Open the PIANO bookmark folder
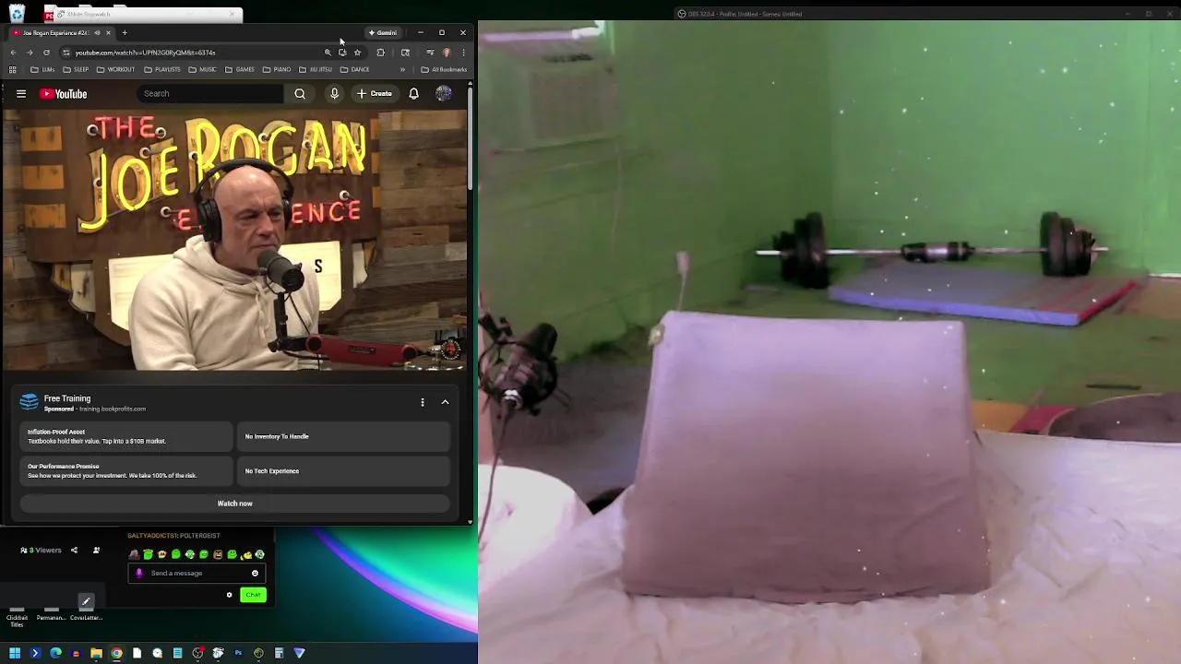This screenshot has width=1181, height=664. pos(277,69)
